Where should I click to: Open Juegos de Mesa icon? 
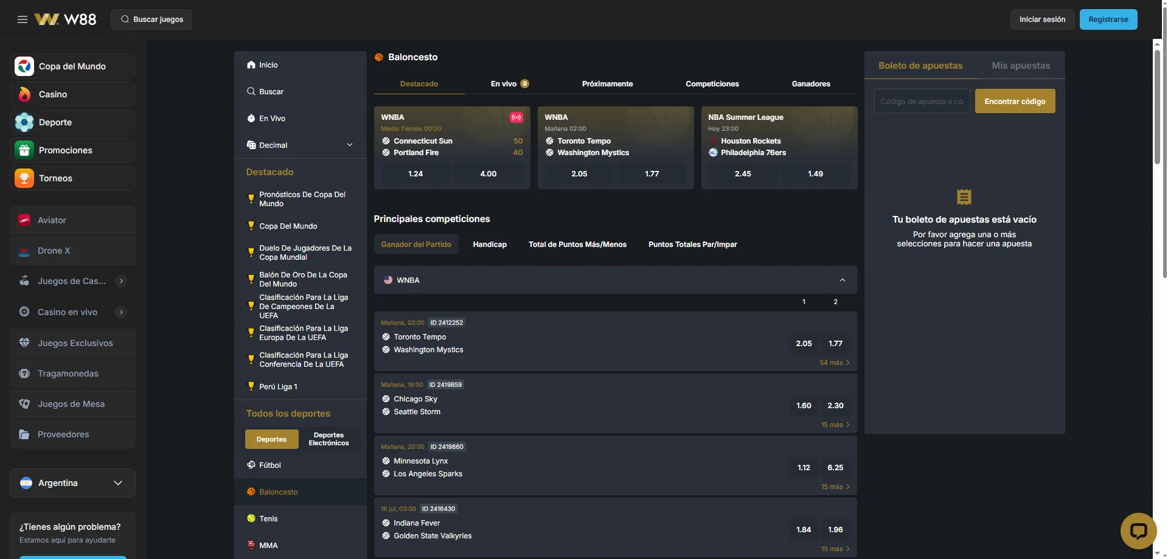pos(24,404)
